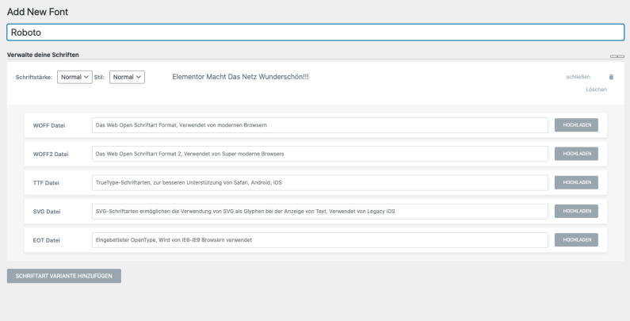Click the Löschen link
This screenshot has height=321, width=630.
(x=596, y=90)
